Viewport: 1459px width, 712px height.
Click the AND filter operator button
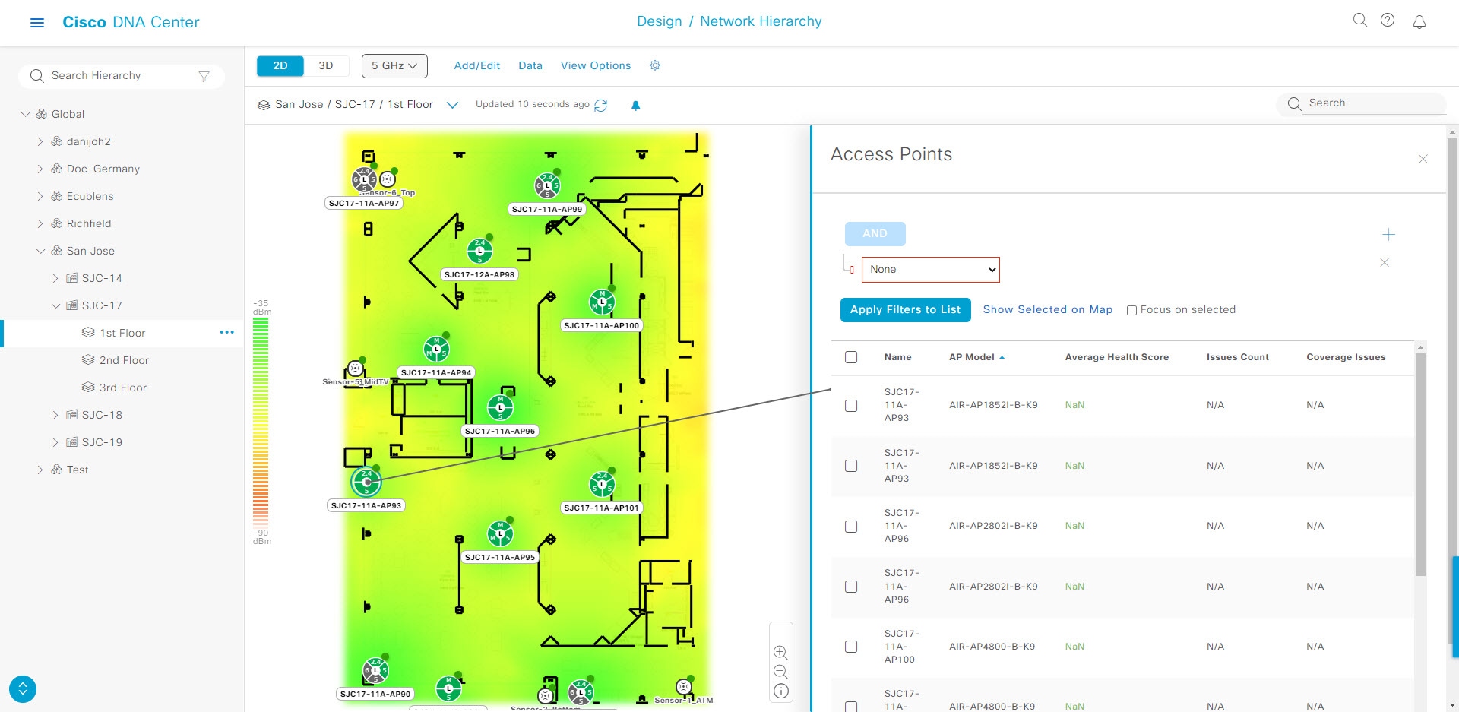click(875, 234)
